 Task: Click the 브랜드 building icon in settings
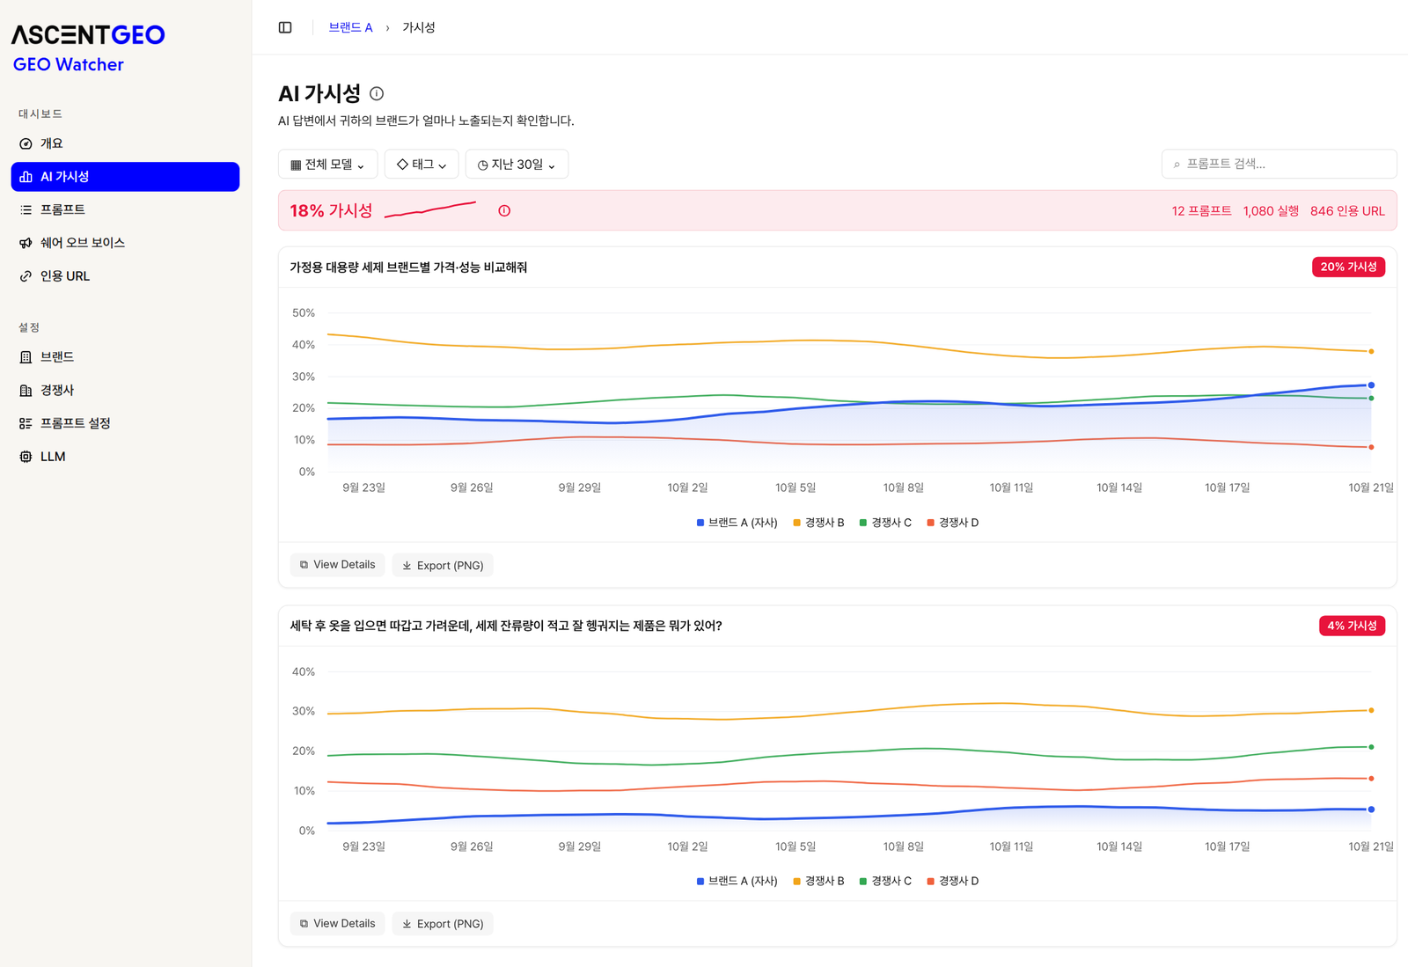pyautogui.click(x=26, y=357)
